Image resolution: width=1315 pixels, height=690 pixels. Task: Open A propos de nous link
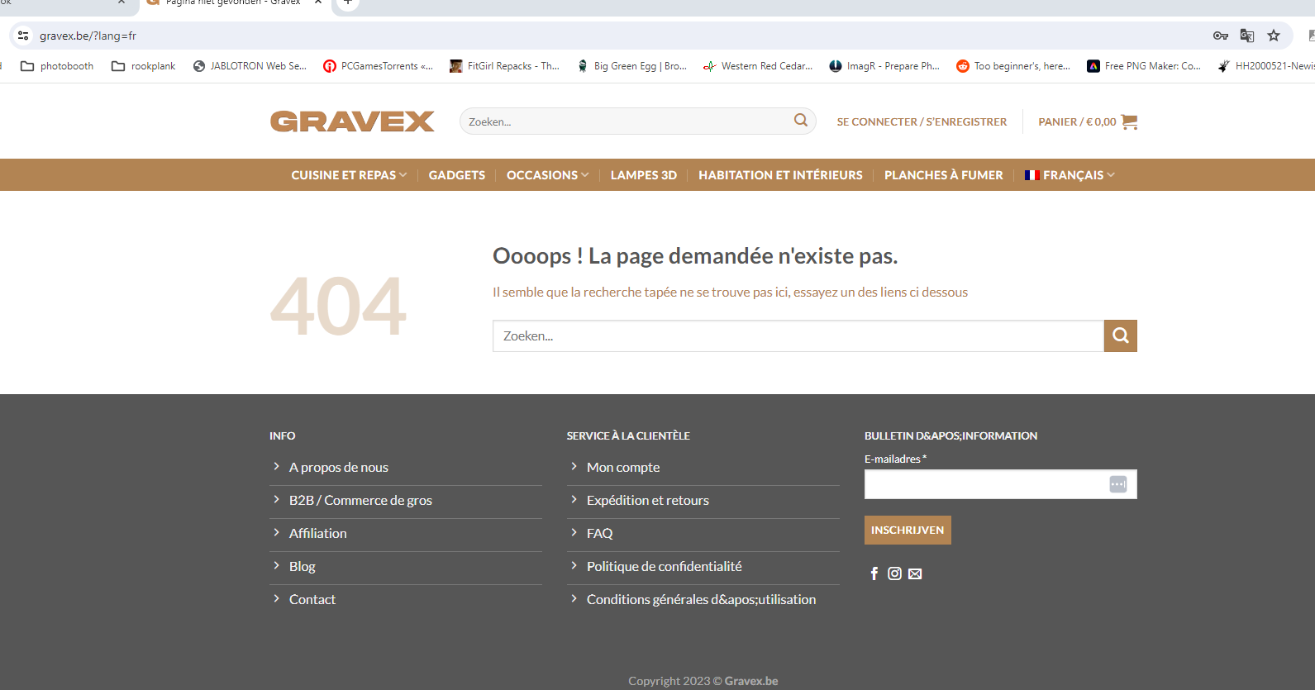coord(339,467)
